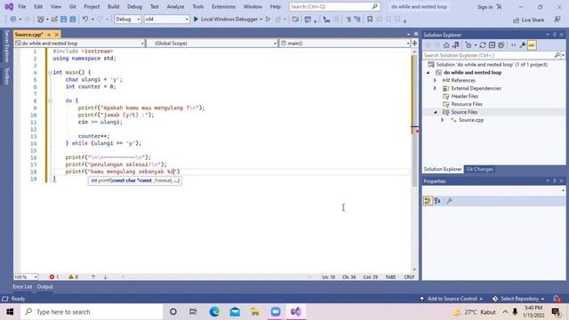Expand the External Dependencies node
This screenshot has height=320, width=569.
tap(435, 89)
